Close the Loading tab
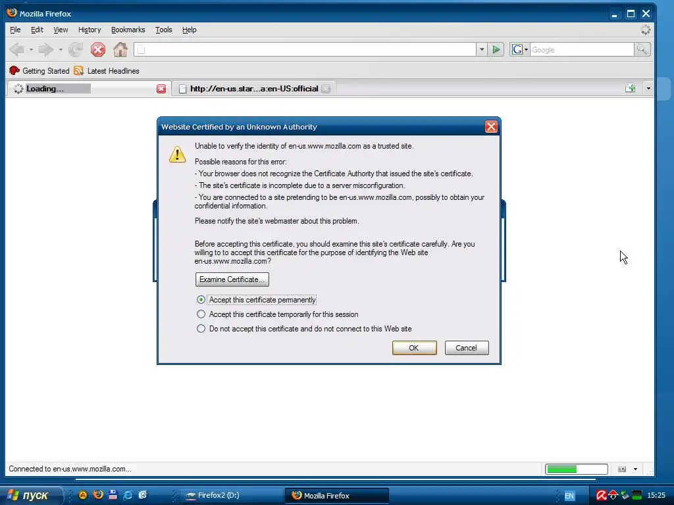 coord(161,89)
